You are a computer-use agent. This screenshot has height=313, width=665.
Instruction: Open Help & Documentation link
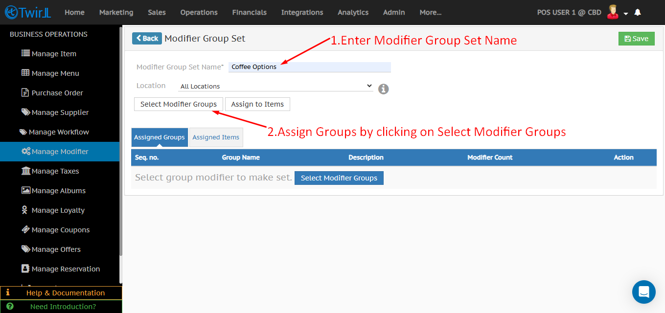(65, 293)
